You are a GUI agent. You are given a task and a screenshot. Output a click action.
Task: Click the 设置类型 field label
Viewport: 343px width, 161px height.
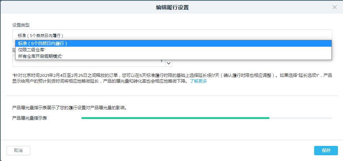(x=21, y=25)
